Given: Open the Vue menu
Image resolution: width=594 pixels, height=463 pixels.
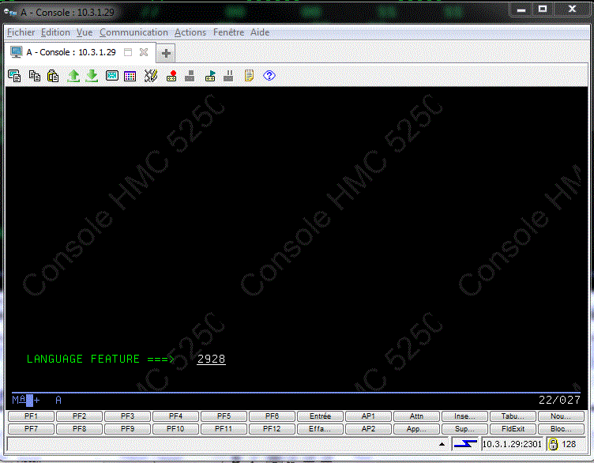Looking at the screenshot, I should pyautogui.click(x=85, y=32).
